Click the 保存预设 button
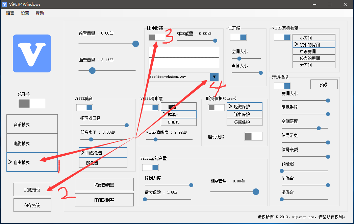354x224 pixels. click(32, 205)
